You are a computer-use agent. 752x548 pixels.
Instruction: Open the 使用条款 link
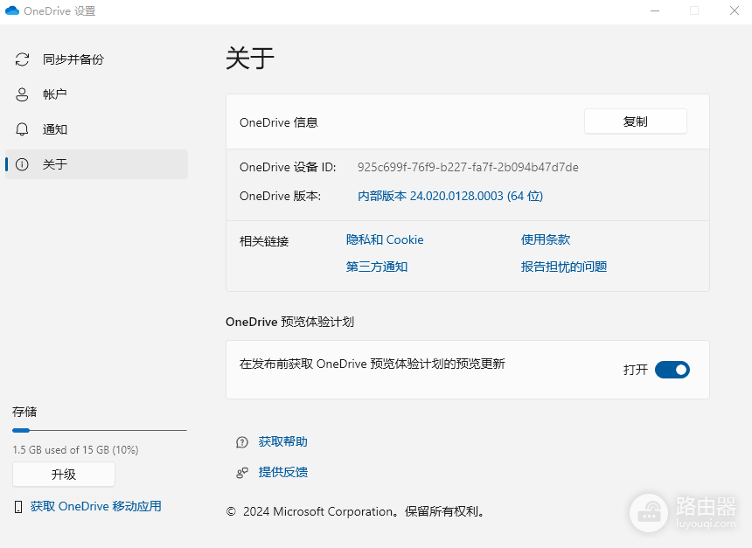tap(546, 239)
